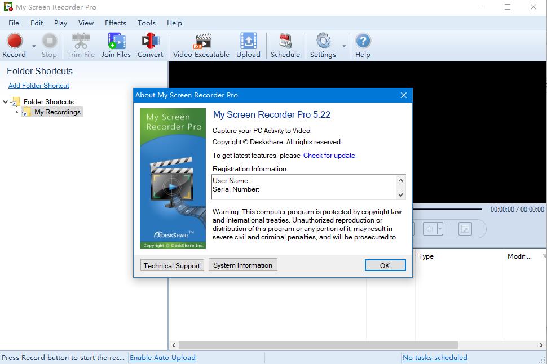Click the volume speaker icon

tap(430, 229)
